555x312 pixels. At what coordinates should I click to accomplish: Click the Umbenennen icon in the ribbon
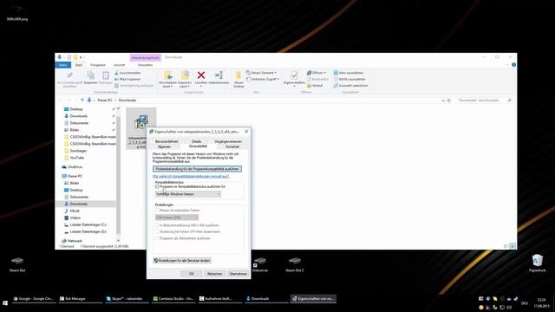click(x=219, y=75)
